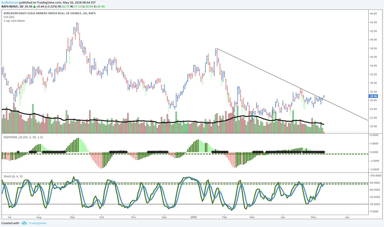Click the Nov label on time axis
384x227 pixels.
(134, 217)
